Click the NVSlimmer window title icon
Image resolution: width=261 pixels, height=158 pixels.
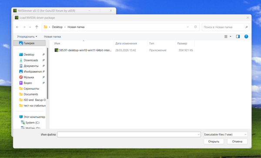tap(15, 10)
